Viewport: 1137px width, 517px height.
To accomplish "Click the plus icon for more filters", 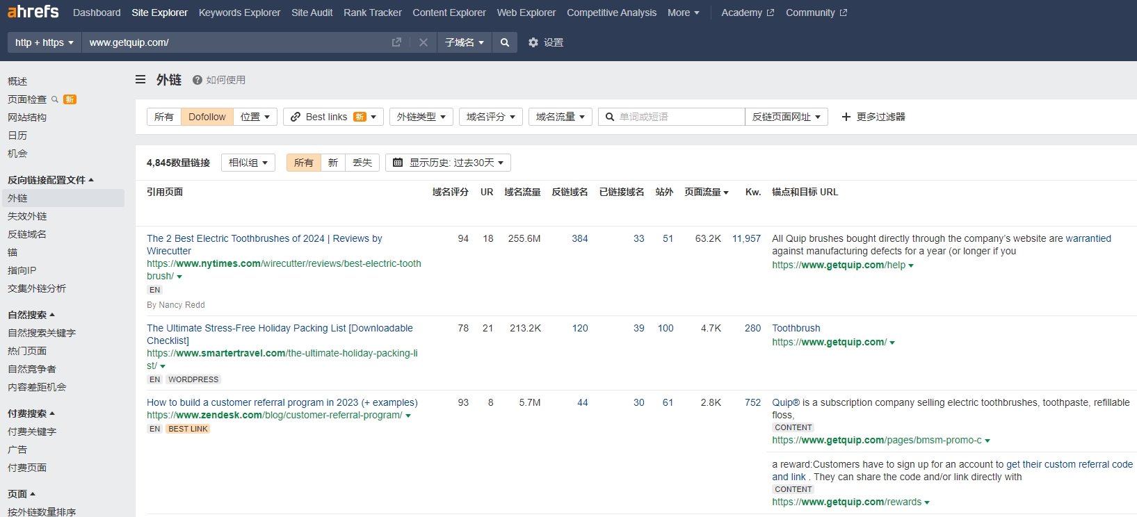I will coord(846,117).
